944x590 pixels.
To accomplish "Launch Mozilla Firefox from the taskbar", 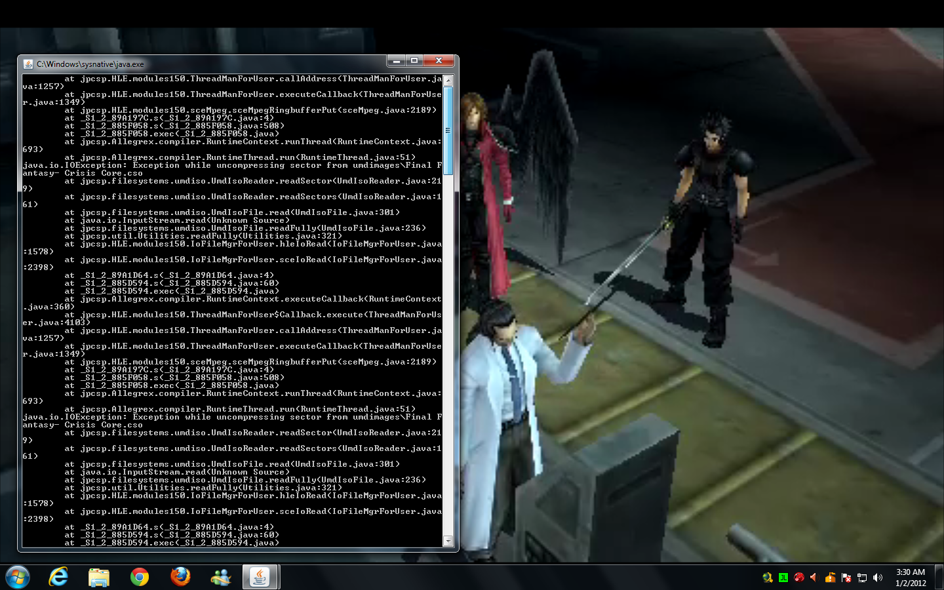I will tap(180, 577).
